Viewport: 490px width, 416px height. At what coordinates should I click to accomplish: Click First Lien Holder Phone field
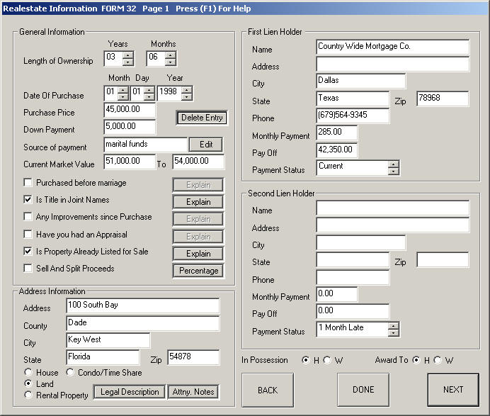point(353,116)
